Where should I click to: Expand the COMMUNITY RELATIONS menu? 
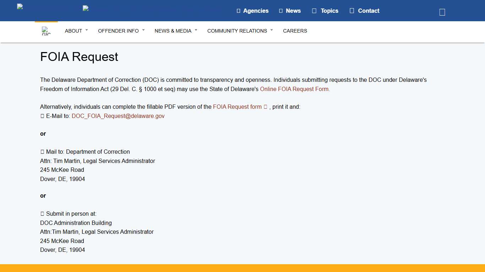point(240,31)
